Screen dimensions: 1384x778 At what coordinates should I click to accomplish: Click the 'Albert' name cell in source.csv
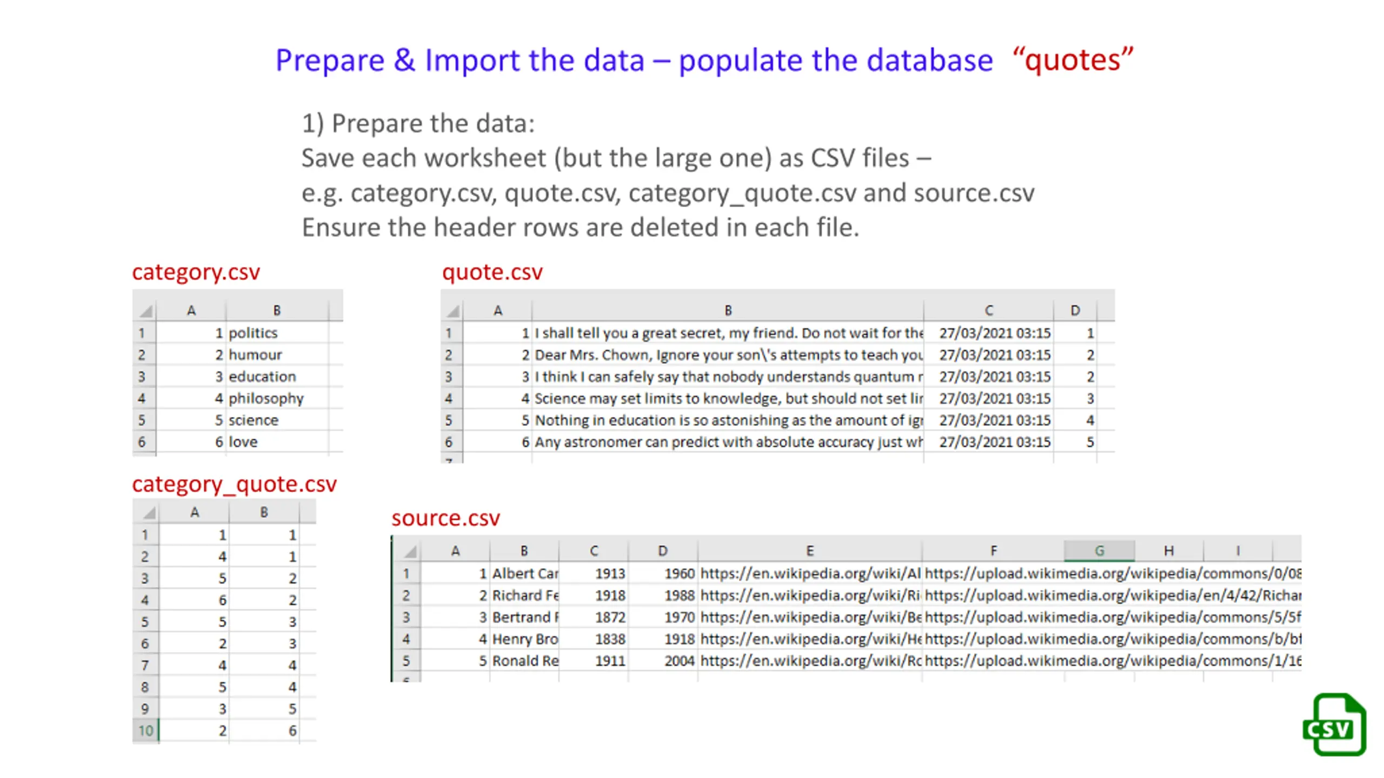pyautogui.click(x=524, y=573)
